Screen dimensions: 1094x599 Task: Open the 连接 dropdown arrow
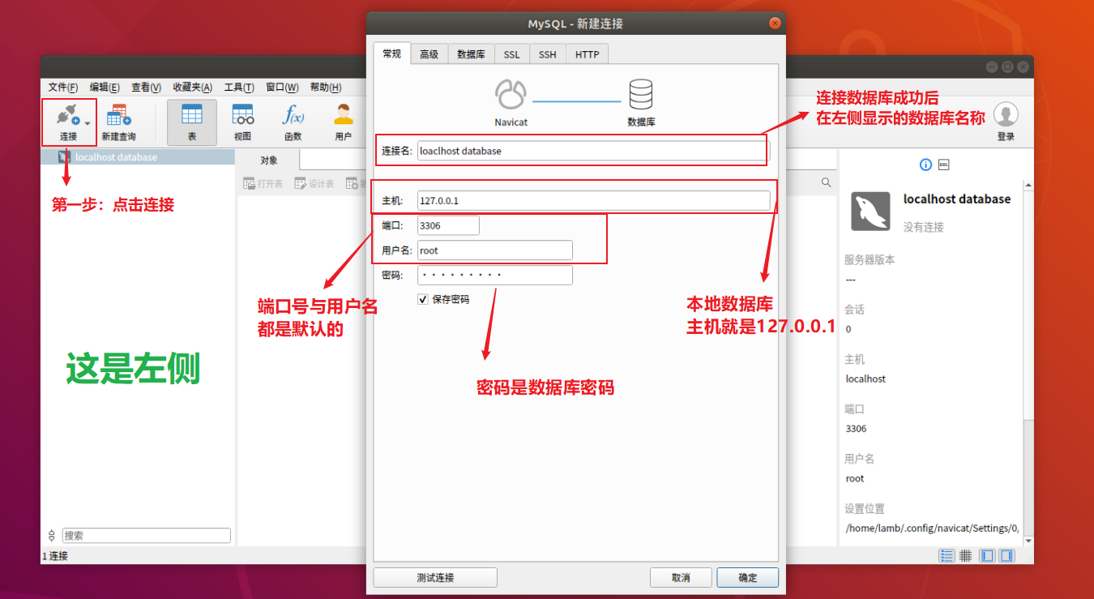click(88, 123)
